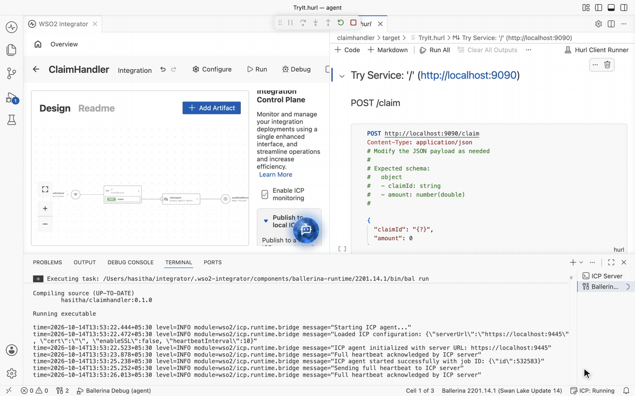Screen dimensions: 635x396
Task: Open the floating AI assistant bubble
Action: coord(305,230)
